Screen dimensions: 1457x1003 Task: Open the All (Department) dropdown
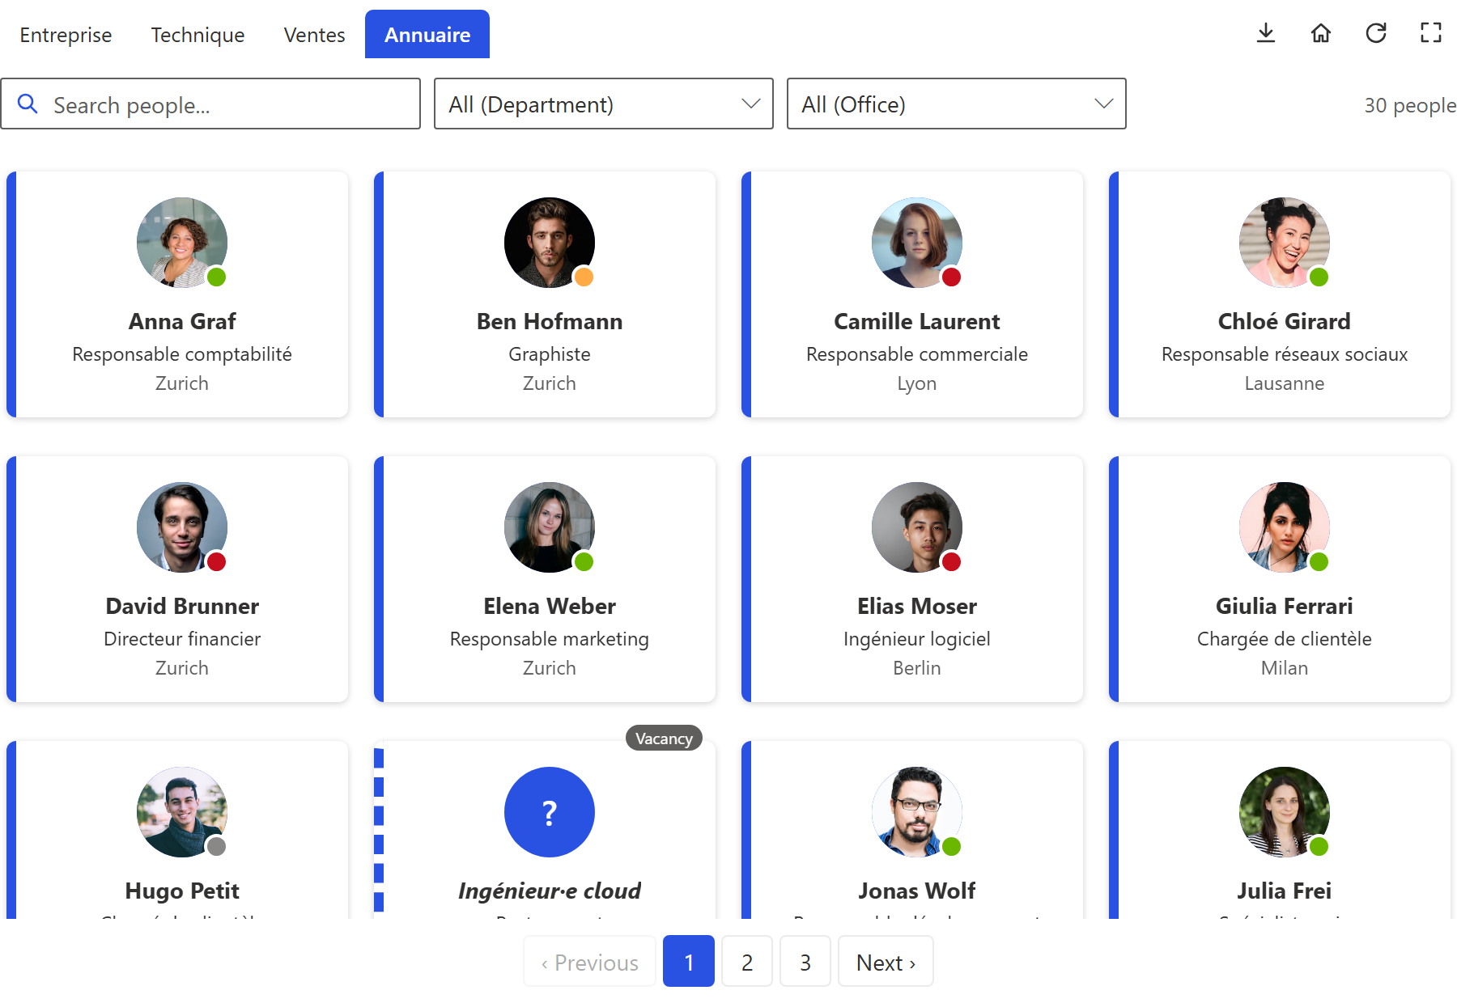(x=604, y=104)
